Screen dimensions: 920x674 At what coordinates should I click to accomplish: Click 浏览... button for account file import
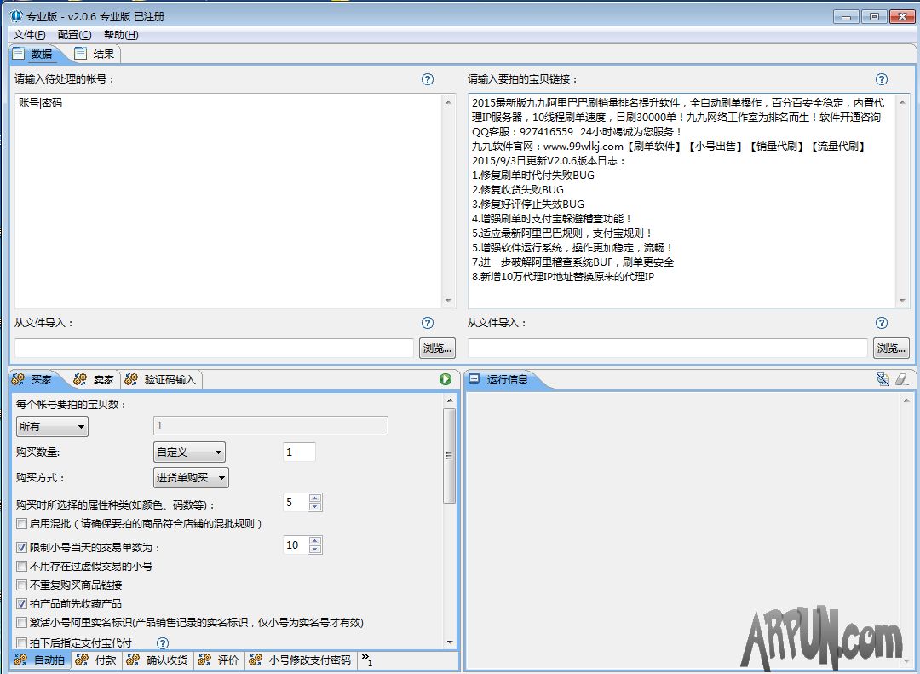(x=437, y=349)
